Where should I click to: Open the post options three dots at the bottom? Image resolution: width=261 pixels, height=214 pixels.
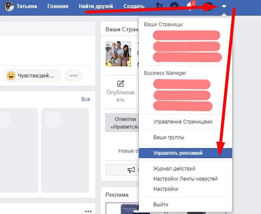coord(88,211)
